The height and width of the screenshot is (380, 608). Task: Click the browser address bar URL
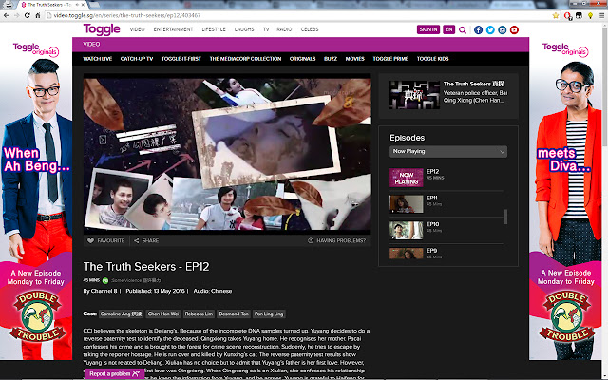(127, 15)
